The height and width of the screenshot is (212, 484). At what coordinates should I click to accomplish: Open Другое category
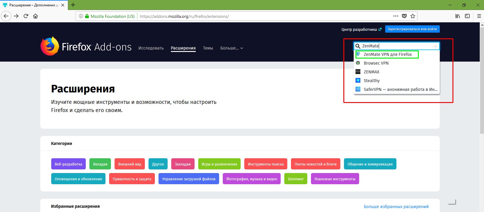(x=158, y=164)
